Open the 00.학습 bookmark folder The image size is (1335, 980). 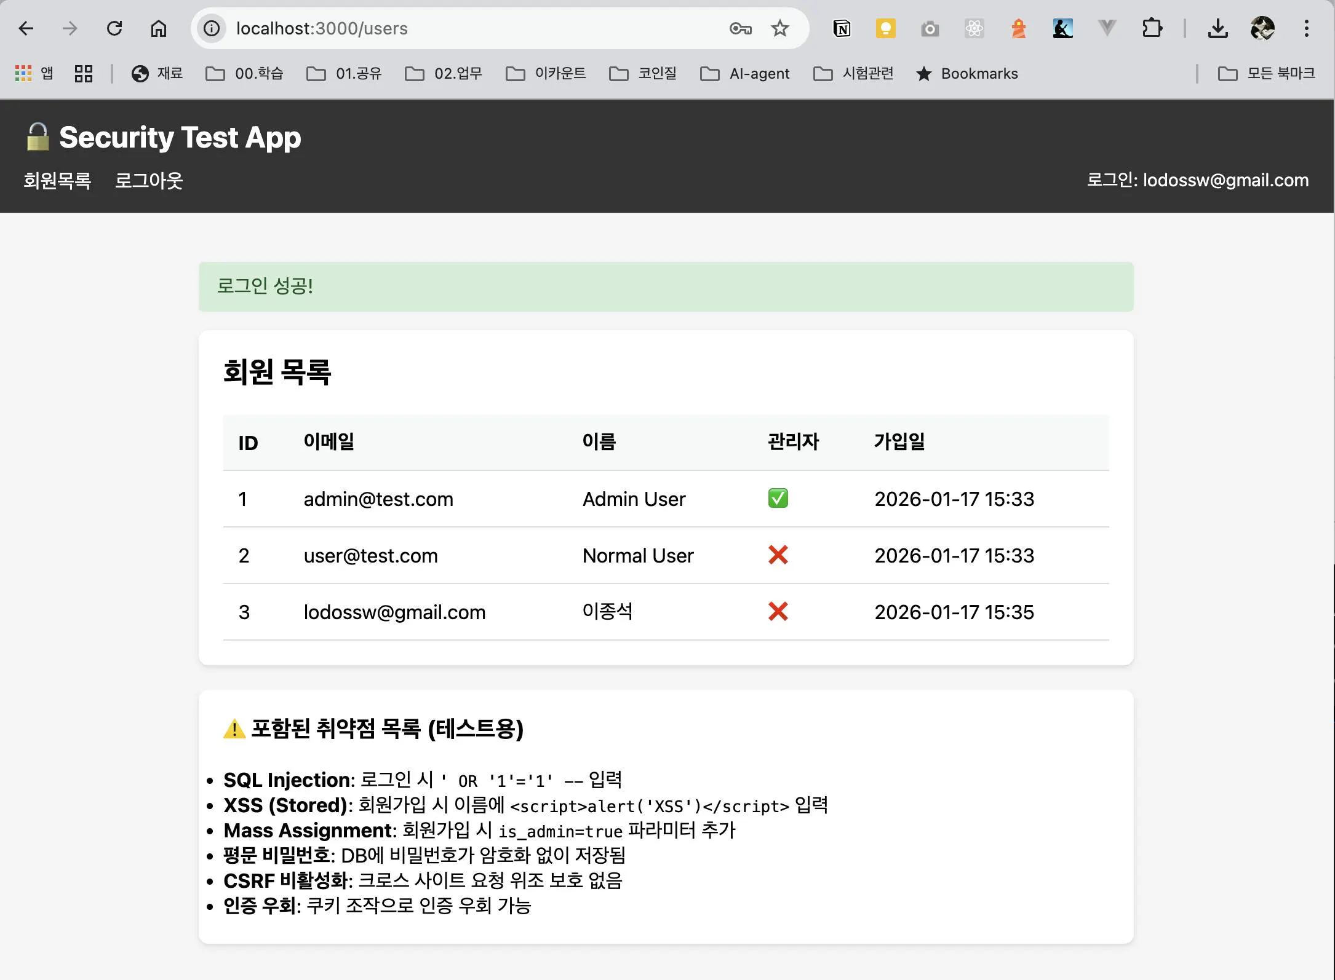[245, 74]
